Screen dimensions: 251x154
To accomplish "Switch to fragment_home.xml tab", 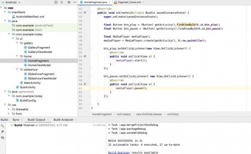I will [x=129, y=2].
